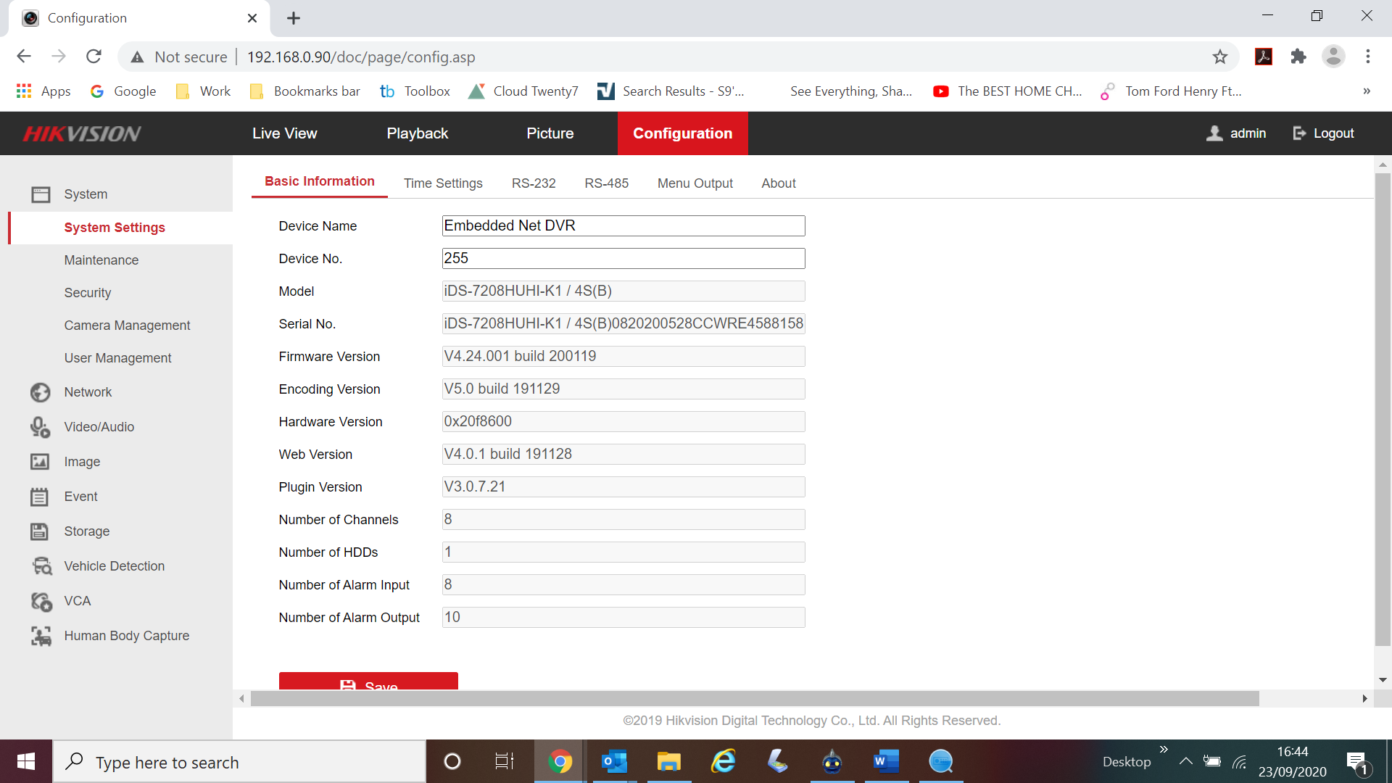
Task: Open the Maintenance settings link
Action: (101, 260)
